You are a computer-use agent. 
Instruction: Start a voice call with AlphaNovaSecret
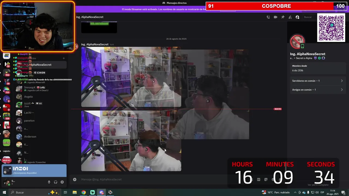(x=268, y=17)
